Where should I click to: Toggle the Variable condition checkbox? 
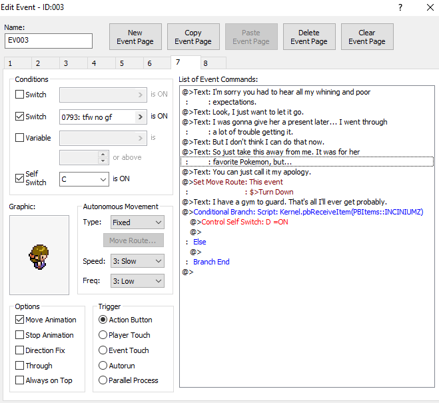(20, 138)
